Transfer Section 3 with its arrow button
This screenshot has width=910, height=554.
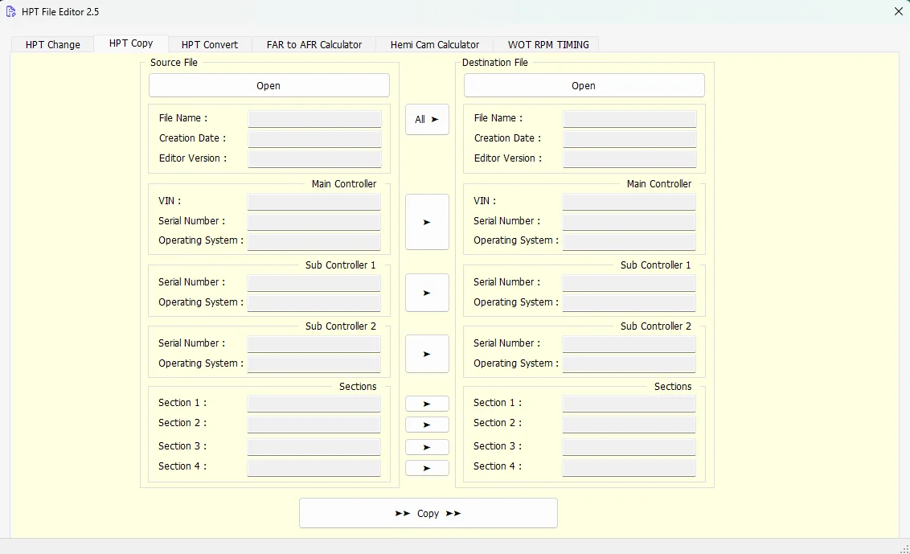click(427, 447)
